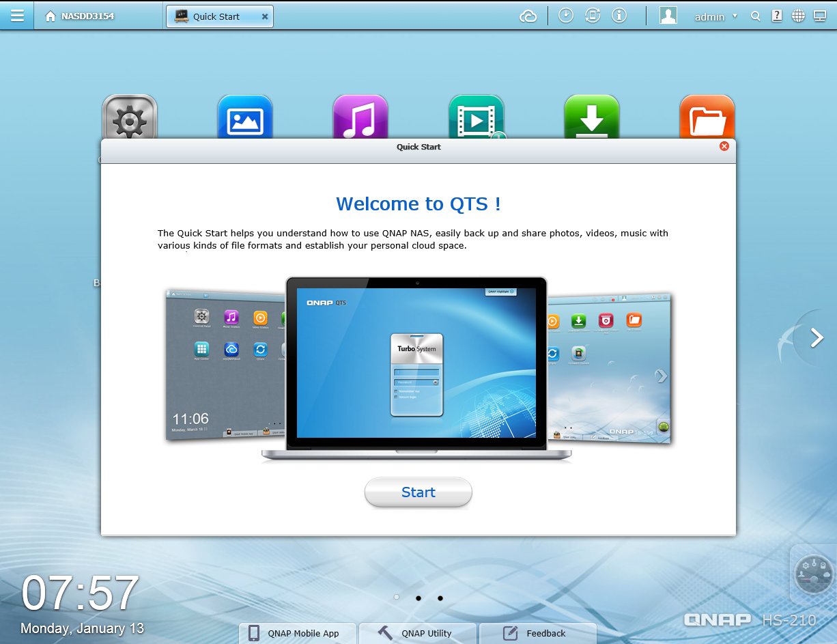The image size is (837, 644).
Task: Show event notifications info icon
Action: [619, 16]
